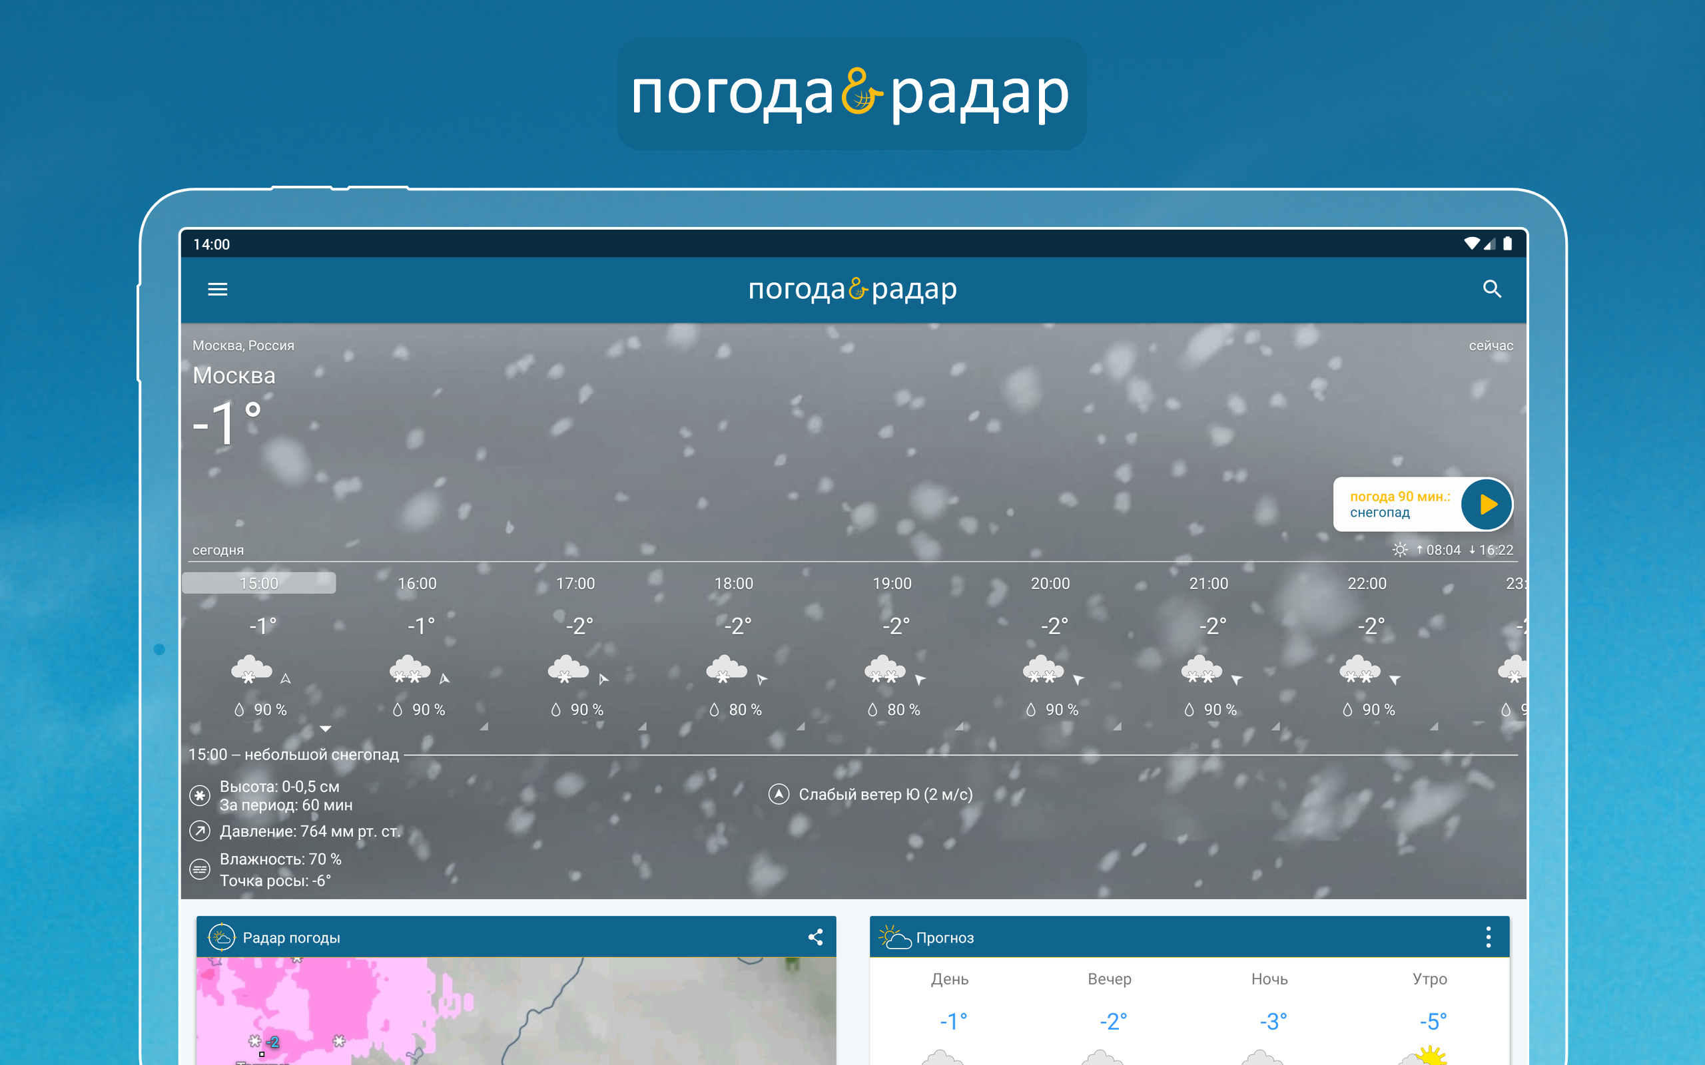Expand details under 16:00 column
1705x1065 pixels.
tap(484, 726)
